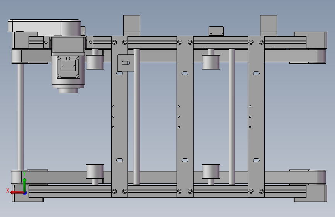Select the right vertical cross plate

click(256, 117)
